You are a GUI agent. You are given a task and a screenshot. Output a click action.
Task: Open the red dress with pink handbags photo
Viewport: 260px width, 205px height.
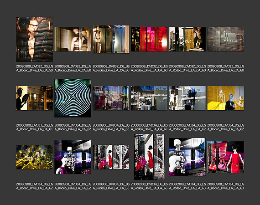225,157
